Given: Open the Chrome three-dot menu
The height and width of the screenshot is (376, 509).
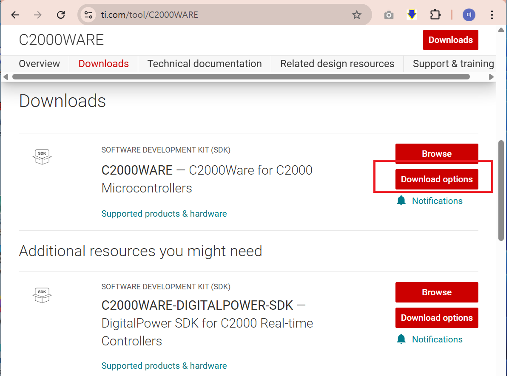Looking at the screenshot, I should 492,15.
